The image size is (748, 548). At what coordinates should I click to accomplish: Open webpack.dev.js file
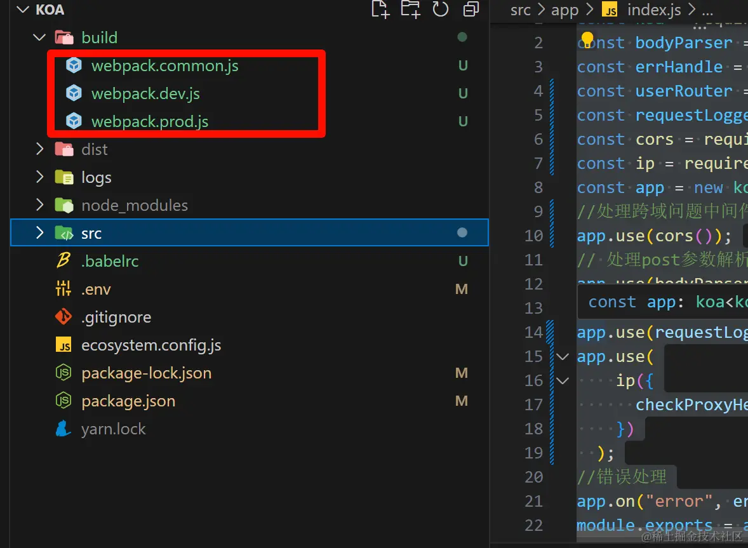(145, 93)
